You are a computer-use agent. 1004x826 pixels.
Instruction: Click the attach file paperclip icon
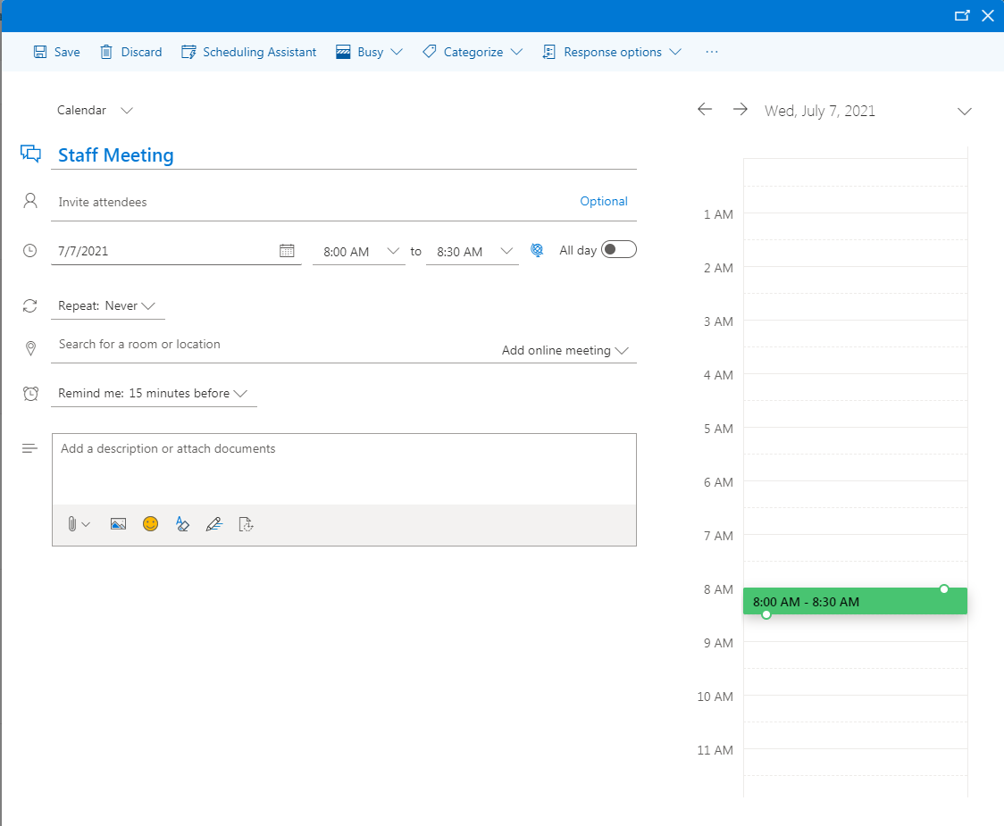click(x=72, y=524)
